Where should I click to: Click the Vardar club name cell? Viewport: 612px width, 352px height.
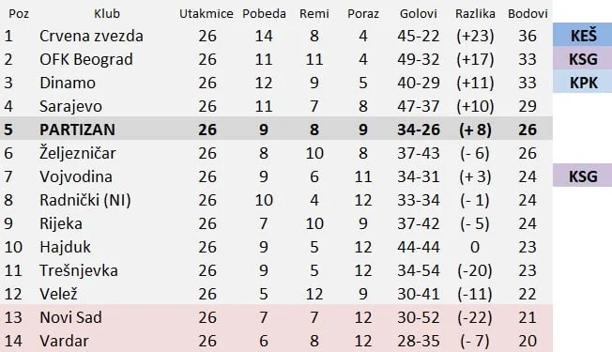point(64,341)
